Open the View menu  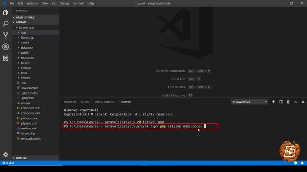tap(45, 3)
